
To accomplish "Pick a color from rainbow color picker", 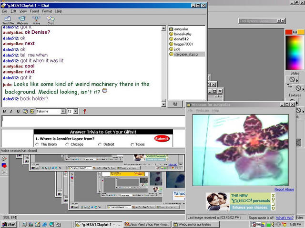I will pos(295,52).
